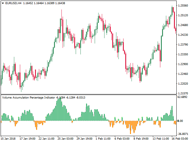Image resolution: width=190 pixels, height=142 pixels.
Task: Select the indicator values -6.1284 -6.1284 -8.0313
Action: point(71,97)
